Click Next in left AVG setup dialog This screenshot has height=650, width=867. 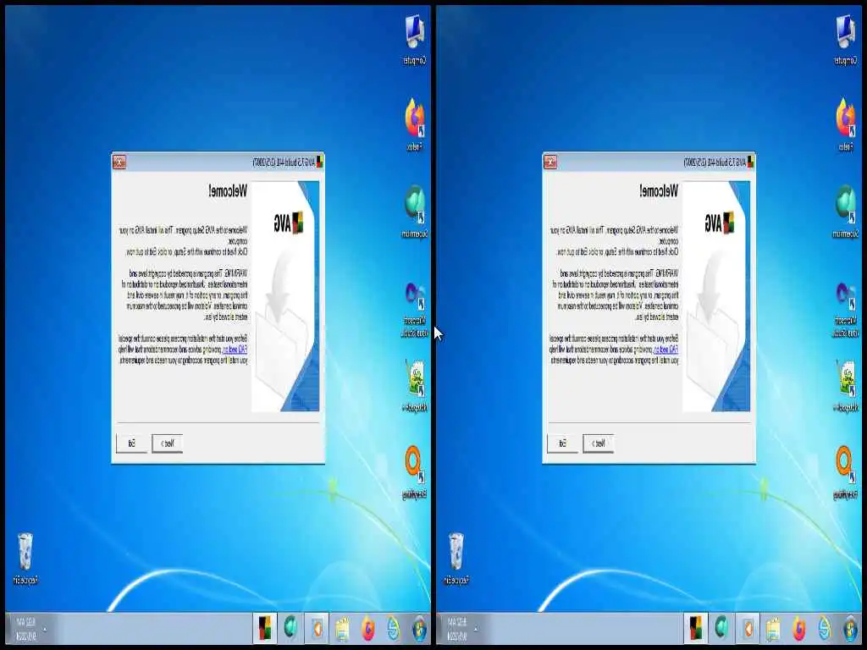[x=167, y=443]
